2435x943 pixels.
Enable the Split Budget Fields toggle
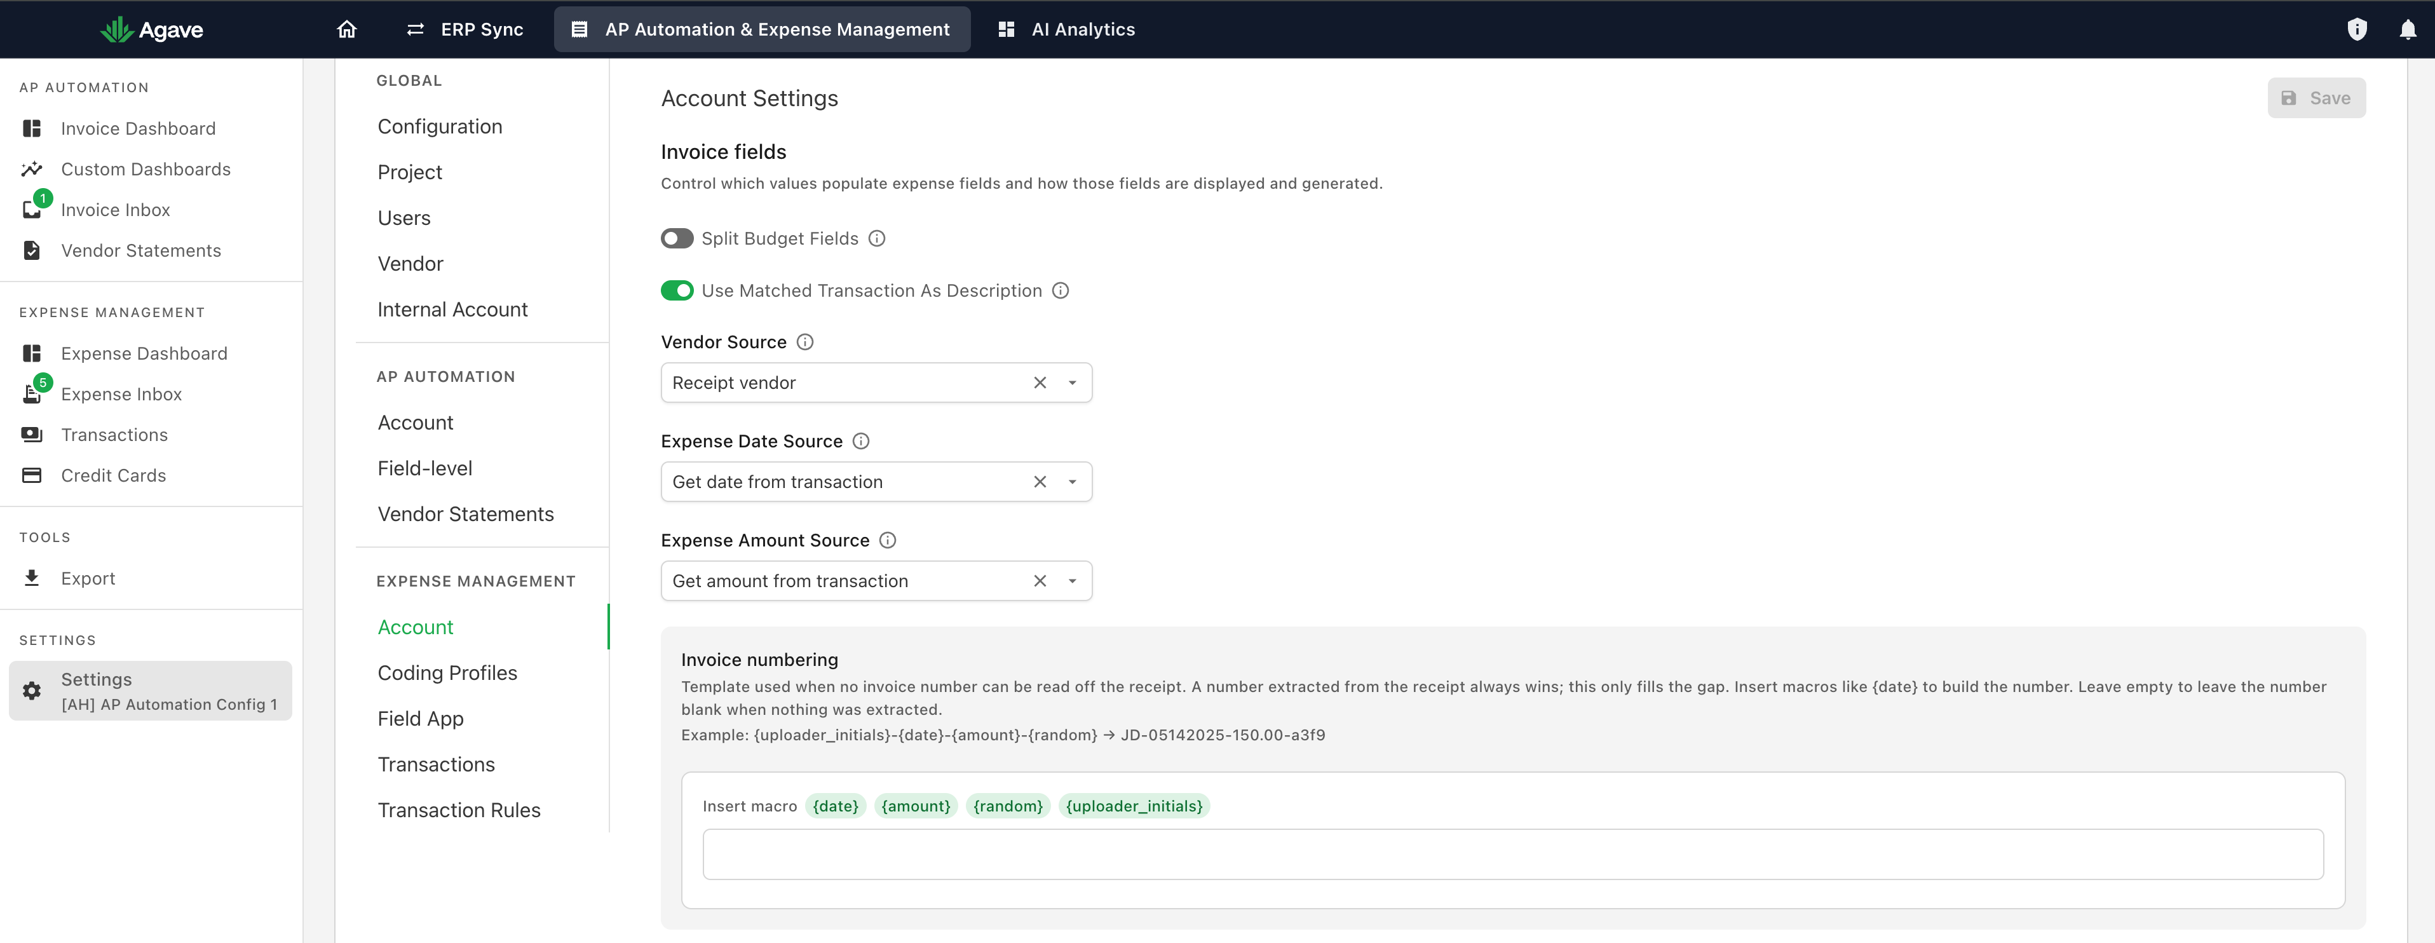click(677, 238)
